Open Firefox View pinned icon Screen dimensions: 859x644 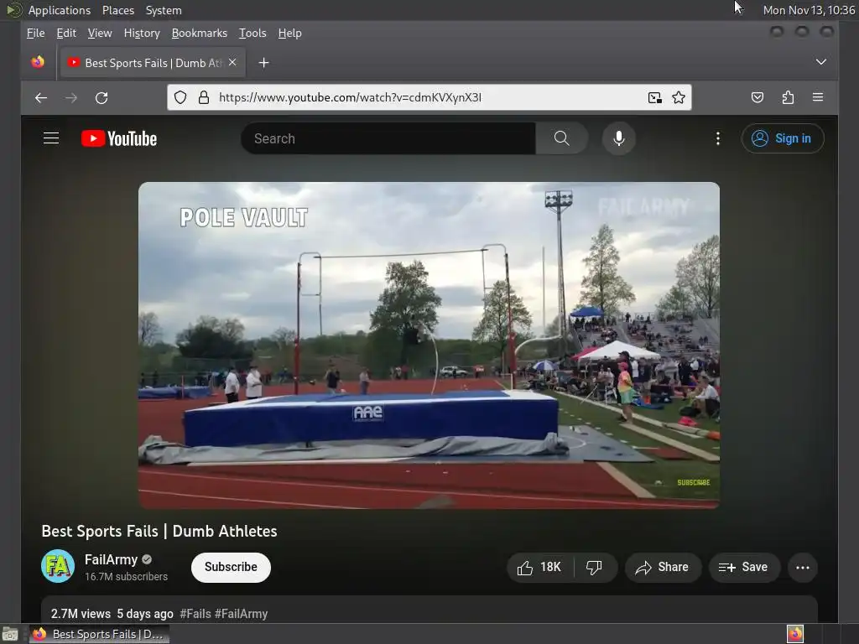tap(38, 62)
